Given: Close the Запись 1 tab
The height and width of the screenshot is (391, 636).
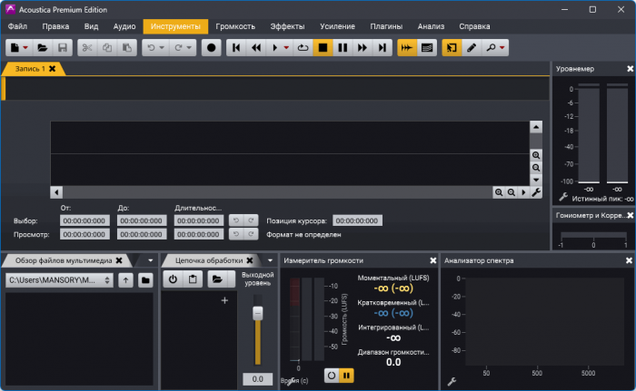Looking at the screenshot, I should tap(53, 68).
